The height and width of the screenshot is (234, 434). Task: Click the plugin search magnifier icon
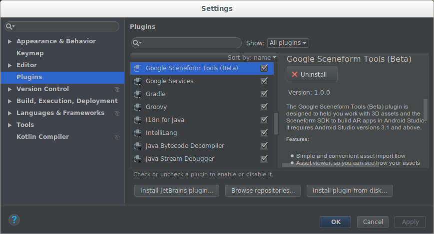click(137, 43)
